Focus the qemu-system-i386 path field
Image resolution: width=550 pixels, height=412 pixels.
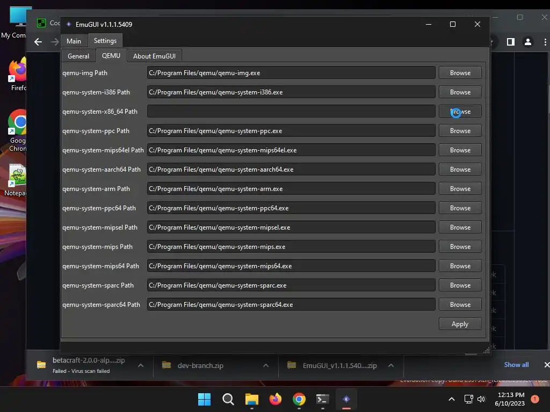(291, 92)
